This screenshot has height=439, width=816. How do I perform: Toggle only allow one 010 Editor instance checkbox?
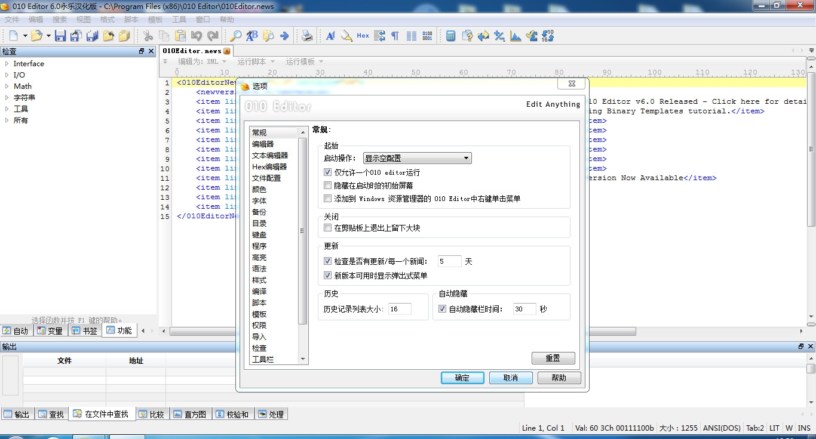[x=327, y=172]
